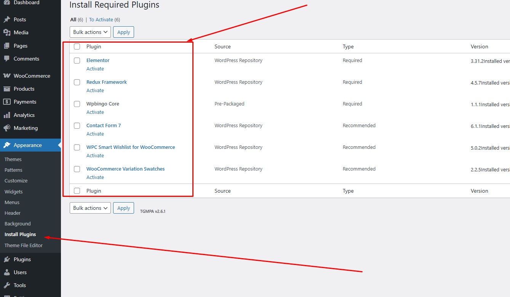Screen dimensions: 510x297
Task: Open Theme File Editor submenu item
Action: 24,245
